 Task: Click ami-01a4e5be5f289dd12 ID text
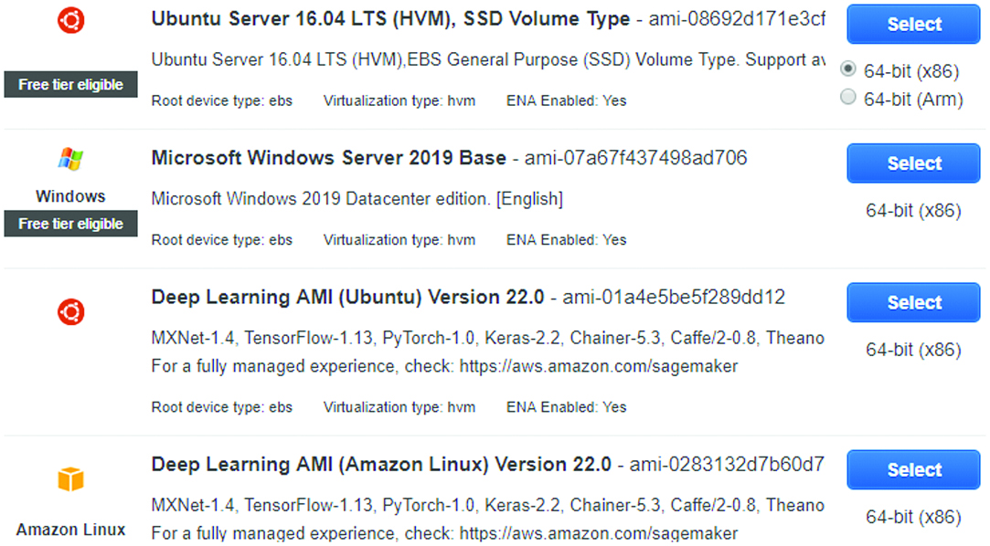(x=674, y=297)
